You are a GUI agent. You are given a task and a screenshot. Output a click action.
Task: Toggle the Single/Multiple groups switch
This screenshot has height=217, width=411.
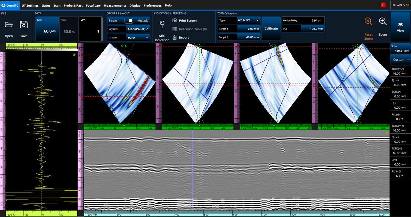(x=129, y=21)
